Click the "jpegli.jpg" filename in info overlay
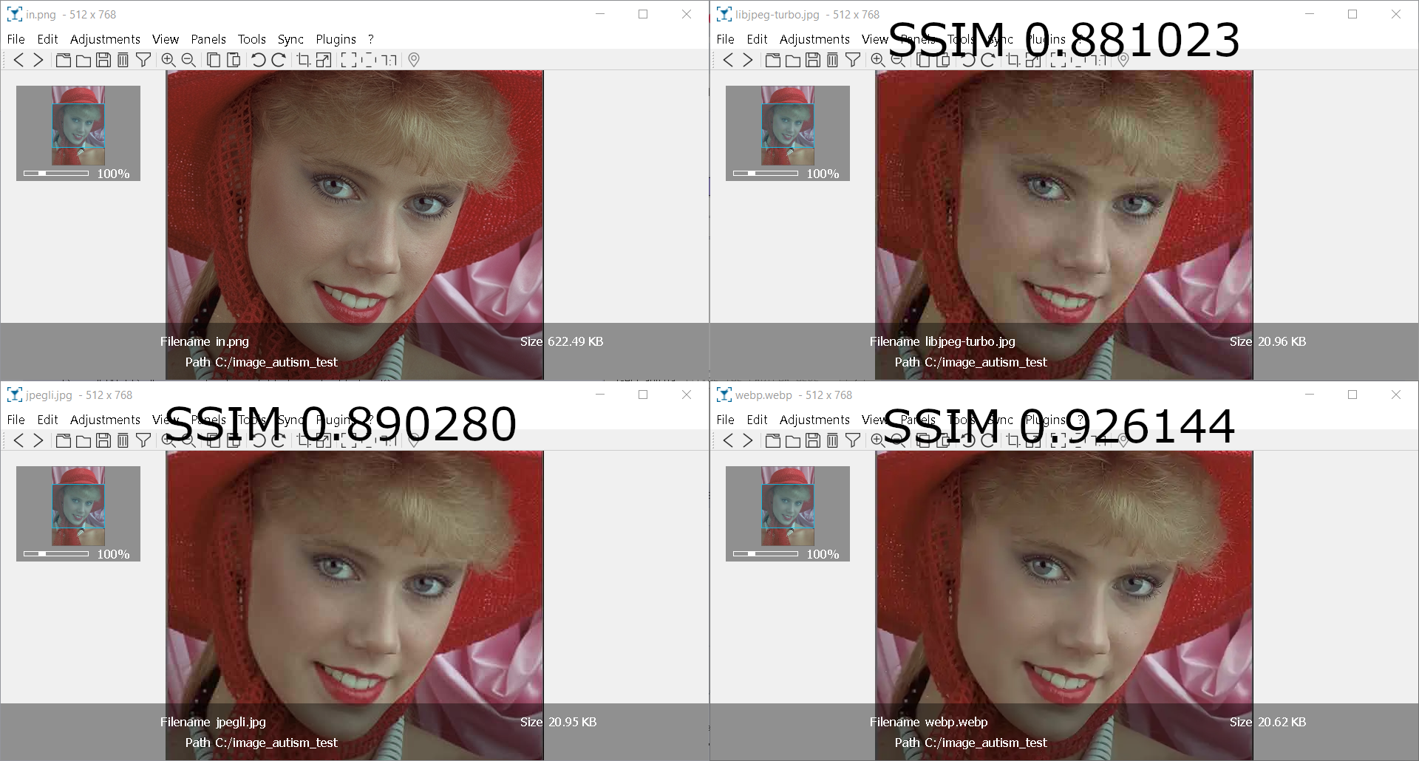 (241, 722)
